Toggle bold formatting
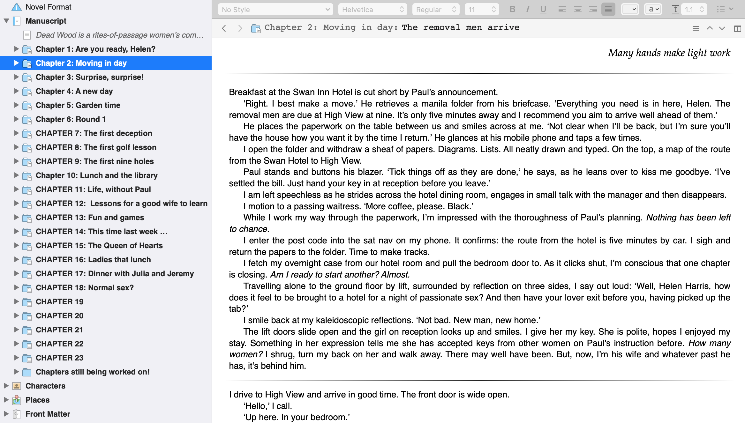Image resolution: width=745 pixels, height=423 pixels. click(512, 9)
